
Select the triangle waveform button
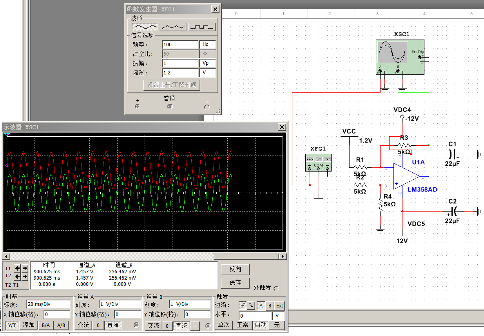pos(173,27)
